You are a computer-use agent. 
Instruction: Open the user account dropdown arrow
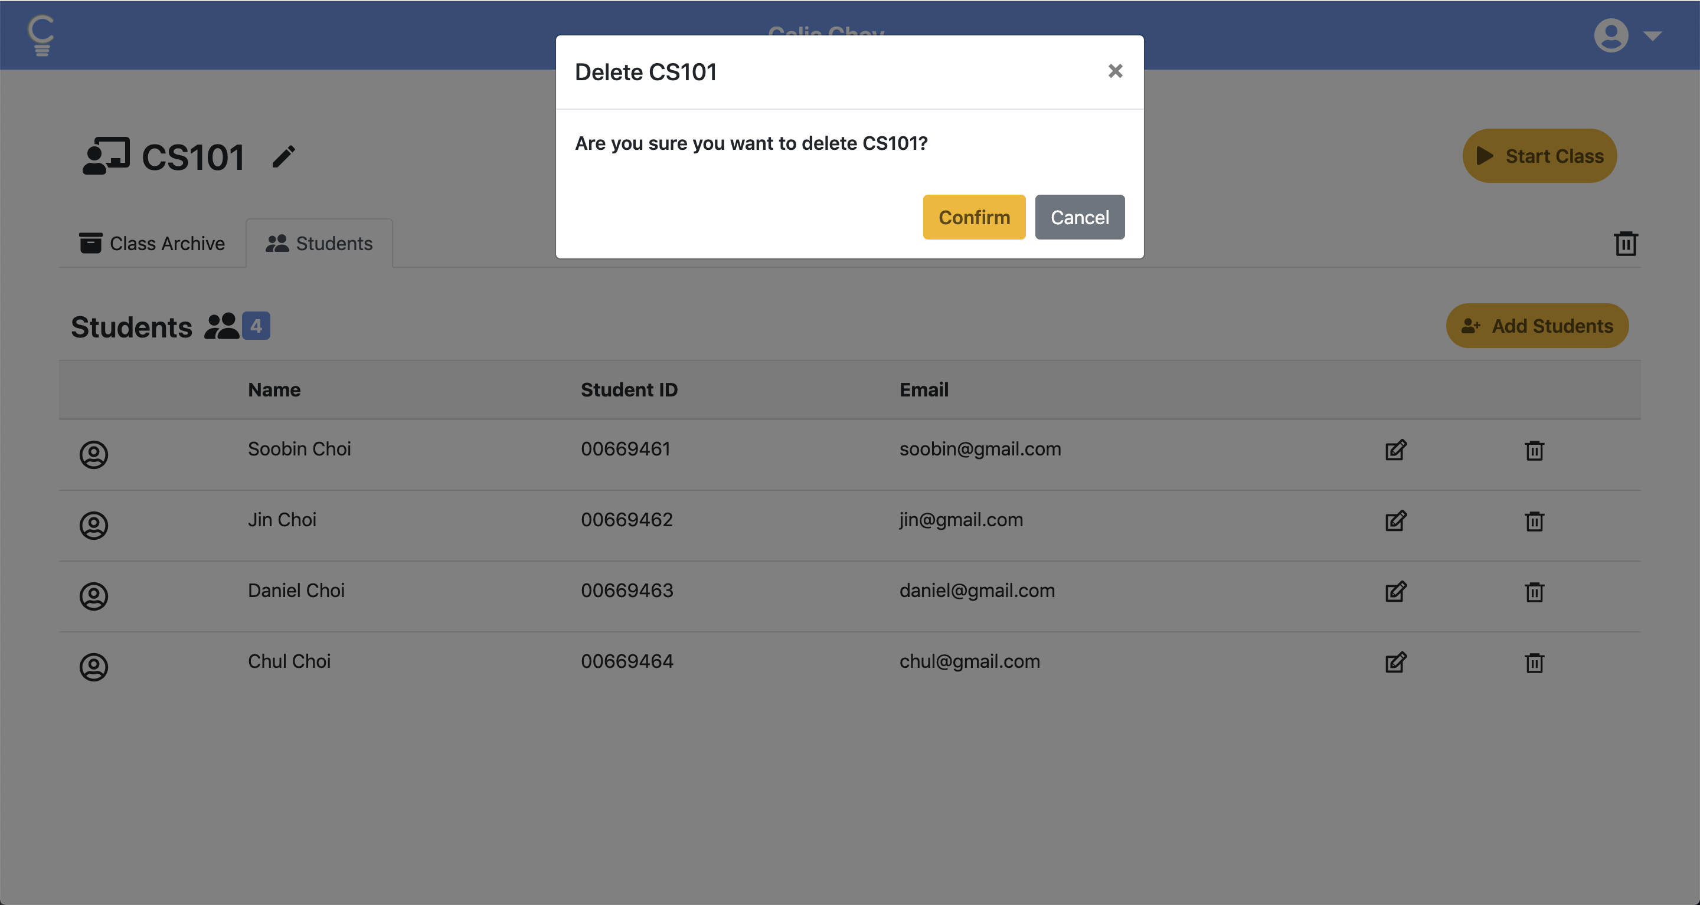pos(1653,35)
